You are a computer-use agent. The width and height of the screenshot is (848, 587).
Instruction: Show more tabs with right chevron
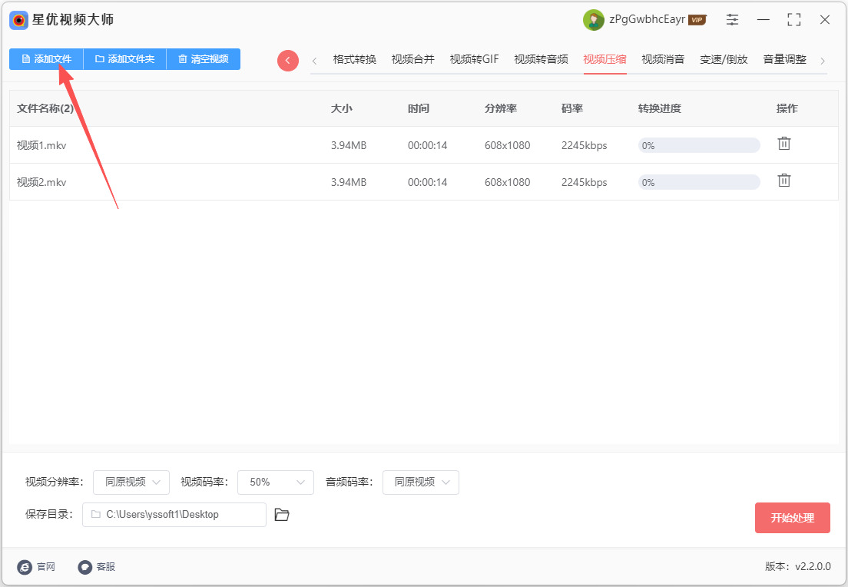823,61
